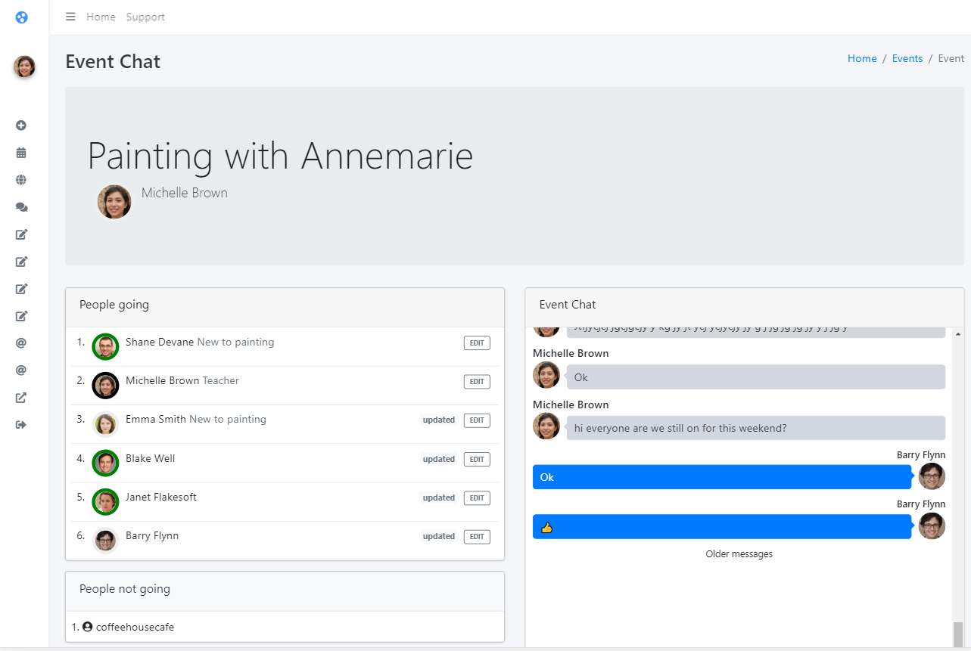
Task: Edit Emma Smith's entry
Action: coord(477,420)
